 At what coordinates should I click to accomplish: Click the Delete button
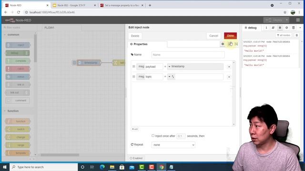[x=135, y=36]
